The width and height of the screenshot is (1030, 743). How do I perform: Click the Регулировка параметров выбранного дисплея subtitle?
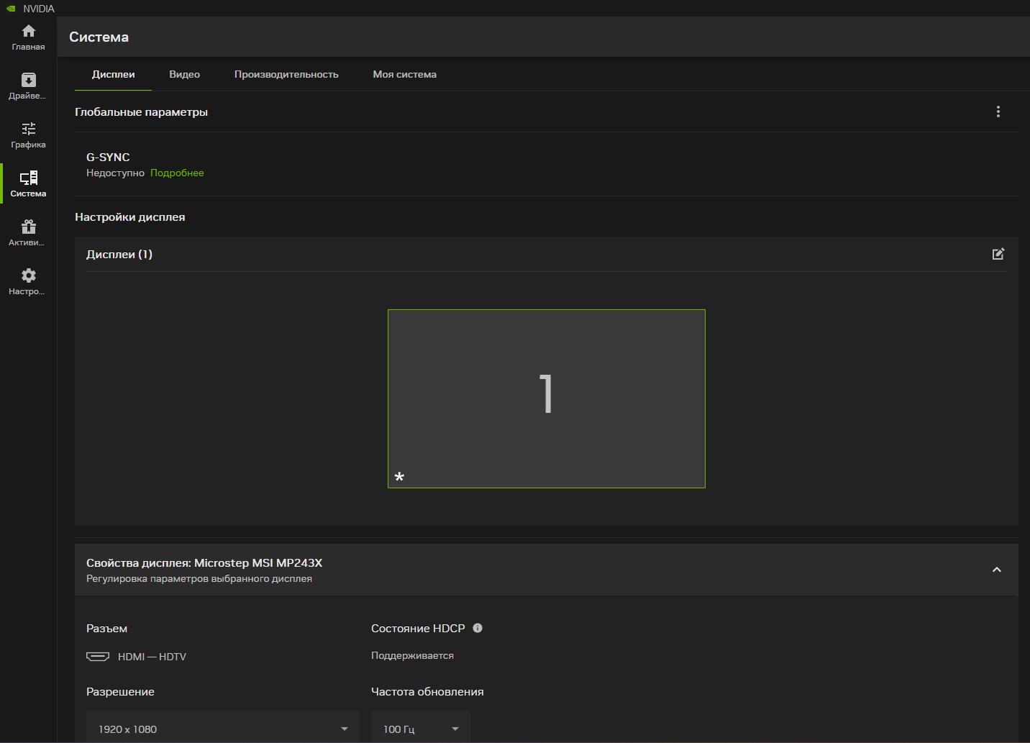coord(199,578)
